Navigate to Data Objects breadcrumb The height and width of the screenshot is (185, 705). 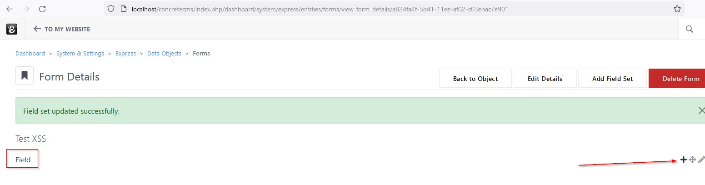[x=164, y=53]
